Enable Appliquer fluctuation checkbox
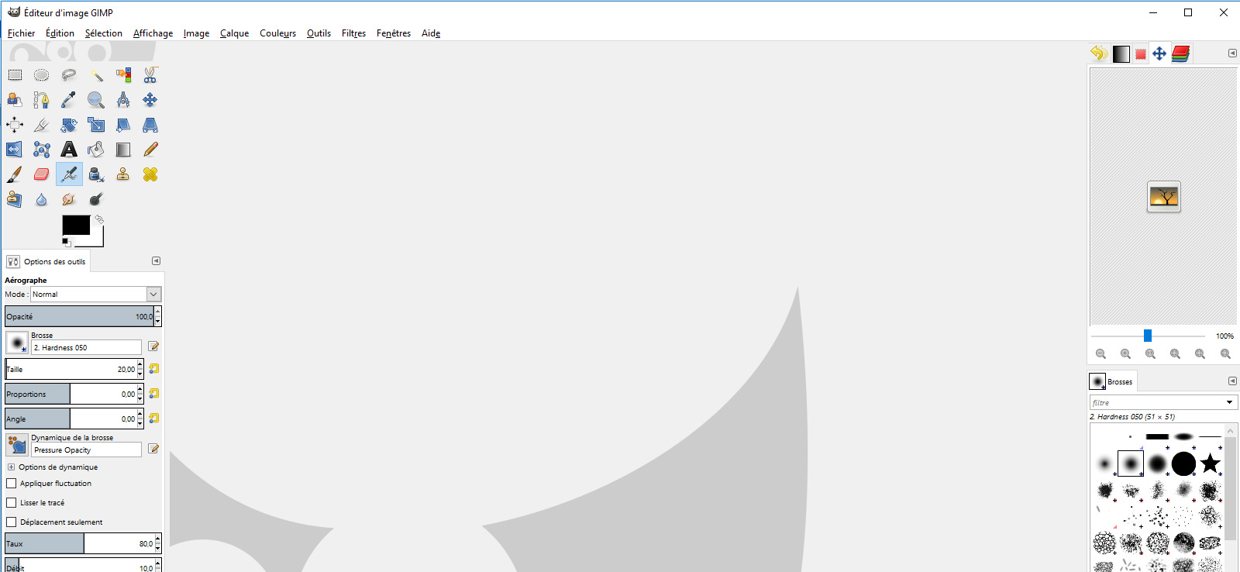 (12, 484)
